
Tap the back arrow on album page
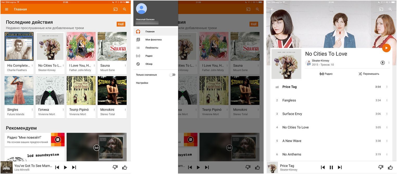click(272, 9)
